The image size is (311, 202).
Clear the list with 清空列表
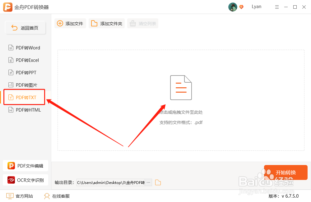pyautogui.click(x=143, y=23)
